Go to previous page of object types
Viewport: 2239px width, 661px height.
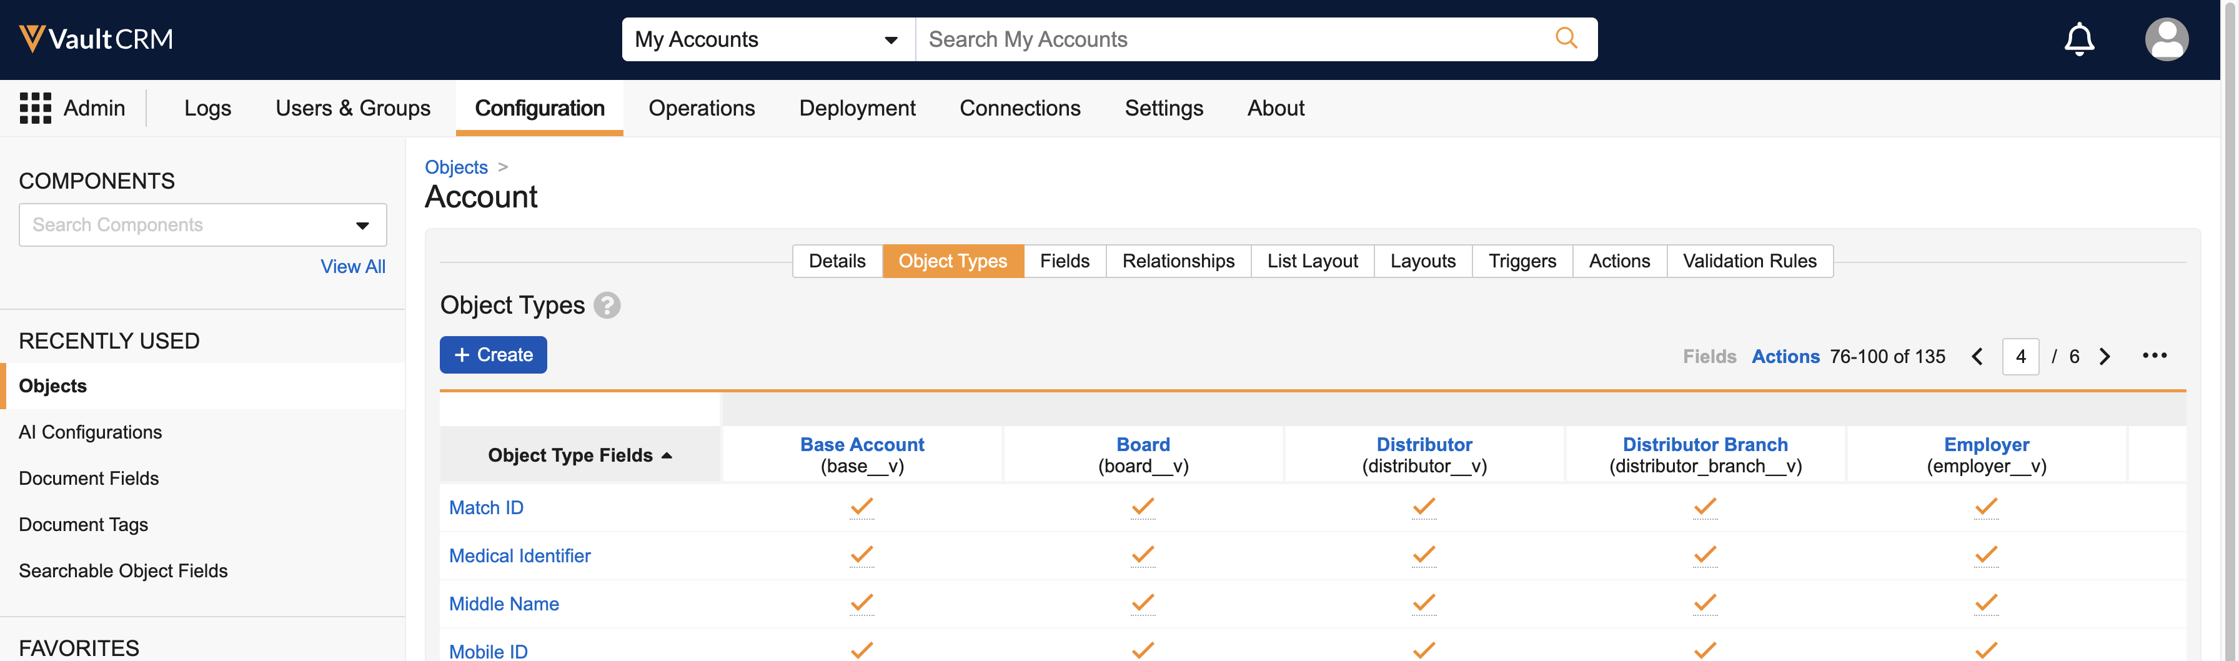[1977, 357]
